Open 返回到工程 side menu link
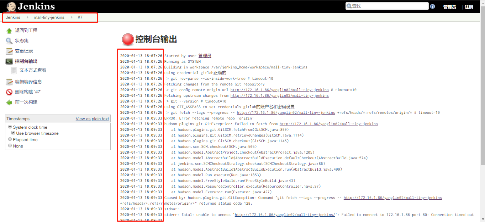The width and height of the screenshot is (485, 222). click(x=26, y=30)
